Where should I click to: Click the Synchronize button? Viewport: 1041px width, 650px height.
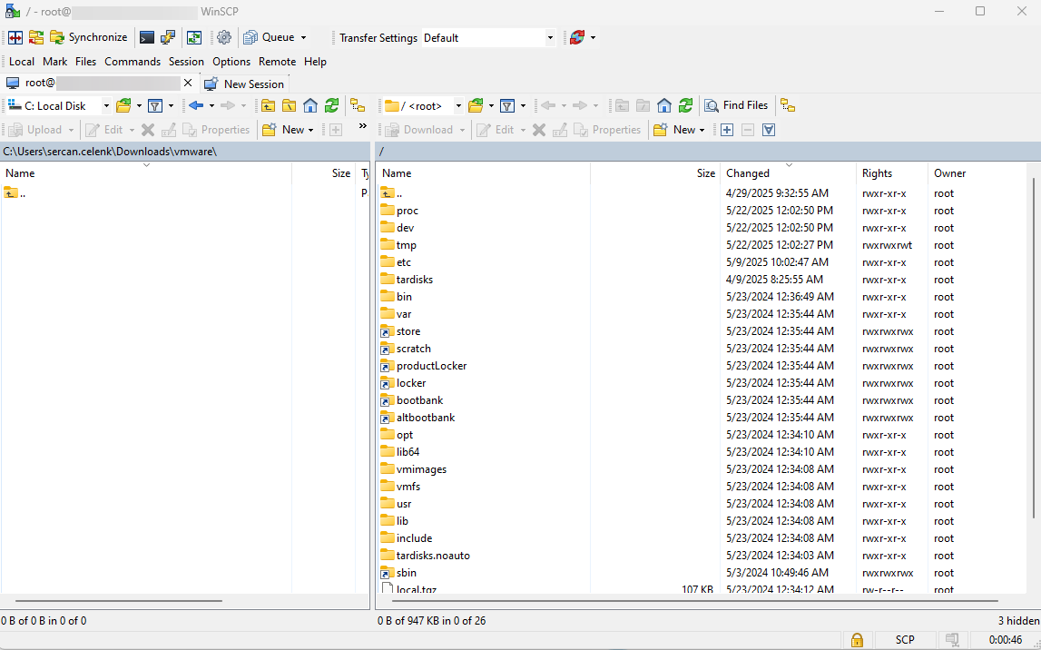pyautogui.click(x=89, y=37)
